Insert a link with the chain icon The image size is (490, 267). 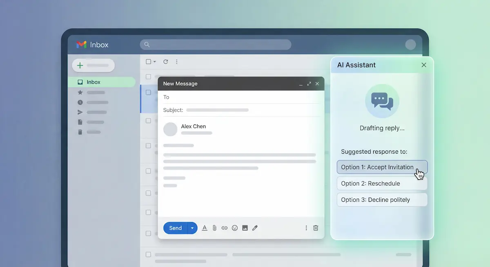coord(225,228)
